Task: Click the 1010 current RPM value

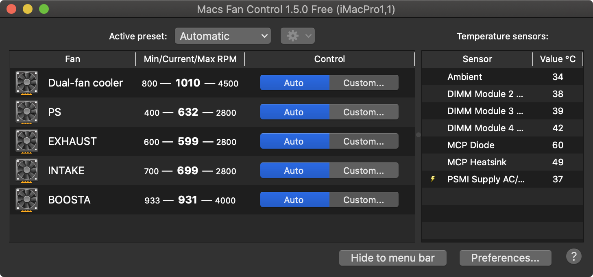Action: [x=188, y=83]
